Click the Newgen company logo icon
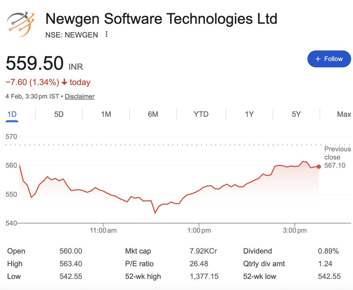The image size is (353, 290). [20, 25]
